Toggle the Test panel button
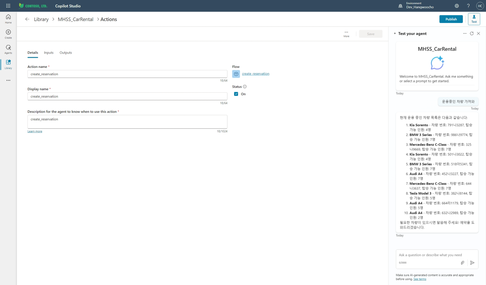 pyautogui.click(x=474, y=19)
